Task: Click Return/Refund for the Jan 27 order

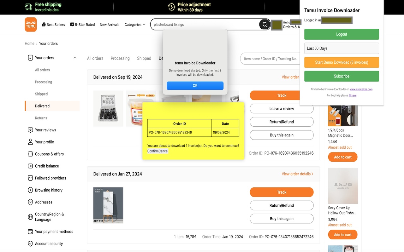Action: tap(282, 205)
